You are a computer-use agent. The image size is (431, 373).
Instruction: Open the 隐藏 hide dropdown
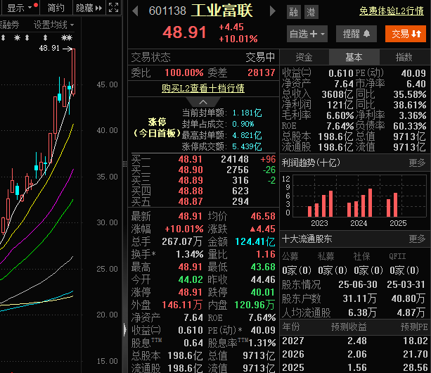pos(88,8)
